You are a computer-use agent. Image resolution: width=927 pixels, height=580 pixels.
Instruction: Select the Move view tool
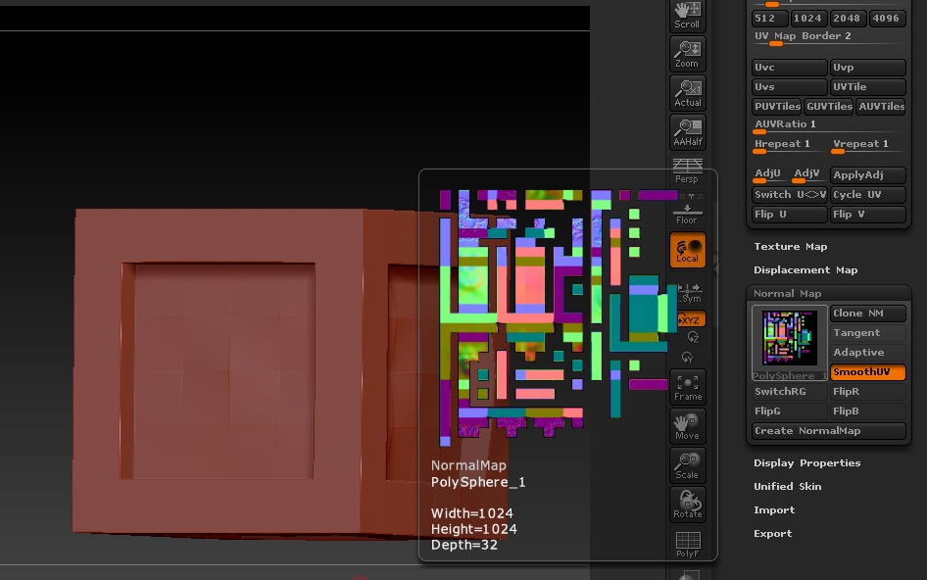tap(688, 426)
